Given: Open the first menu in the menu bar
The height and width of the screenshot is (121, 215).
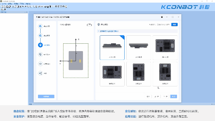Looking at the screenshot, I should point(4,4).
